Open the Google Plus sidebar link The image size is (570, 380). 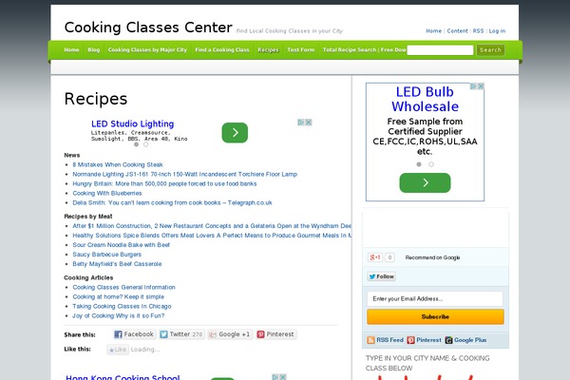click(466, 340)
